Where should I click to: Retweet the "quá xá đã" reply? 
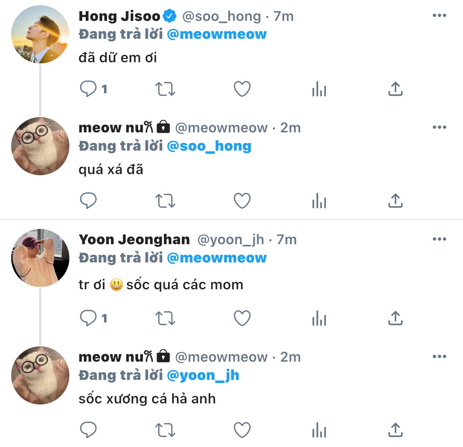click(x=165, y=201)
